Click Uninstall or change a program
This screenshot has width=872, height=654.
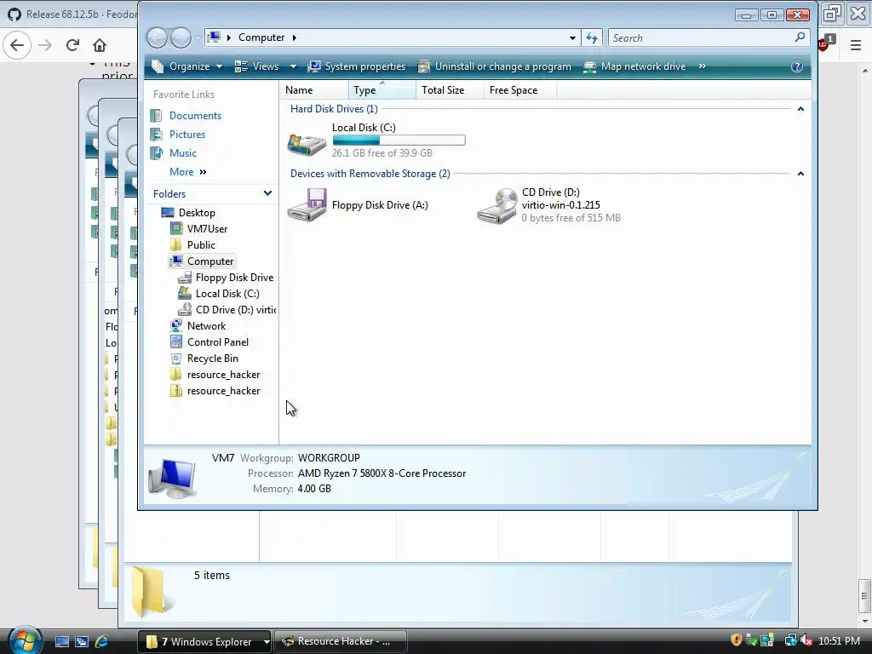[x=495, y=66]
